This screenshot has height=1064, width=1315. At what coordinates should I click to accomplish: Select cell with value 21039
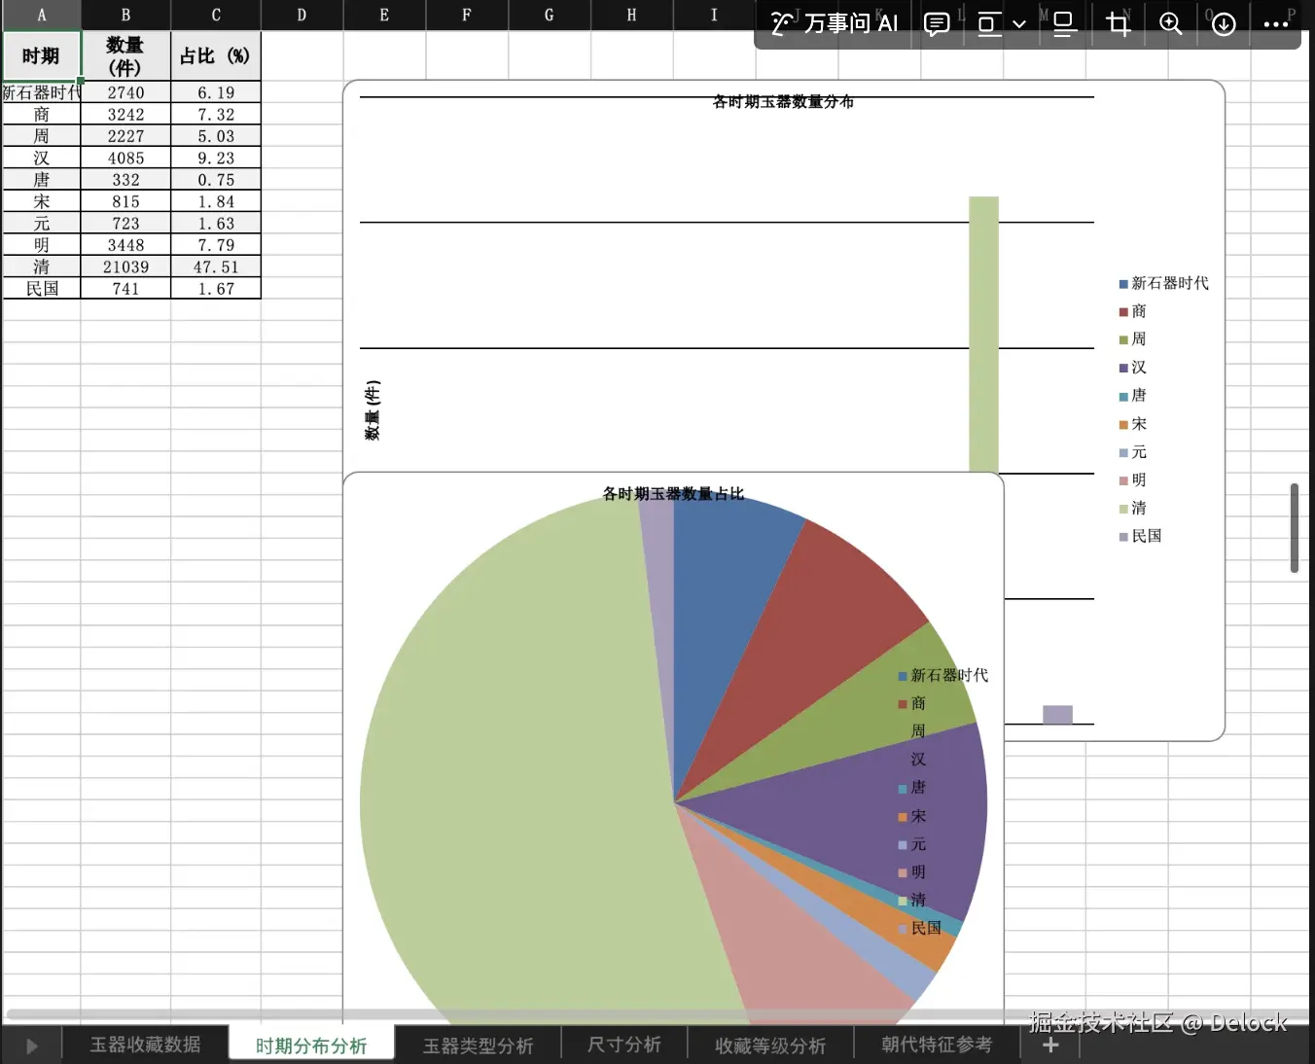125,266
